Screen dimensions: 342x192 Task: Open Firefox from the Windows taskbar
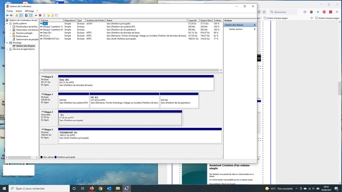92,189
